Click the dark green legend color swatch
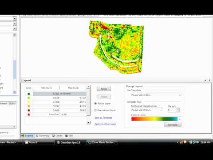The height and width of the screenshot is (160, 213). (x=29, y=94)
